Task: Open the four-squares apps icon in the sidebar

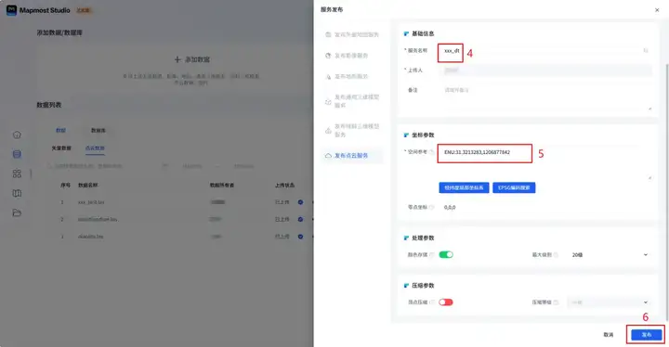Action: [x=17, y=173]
